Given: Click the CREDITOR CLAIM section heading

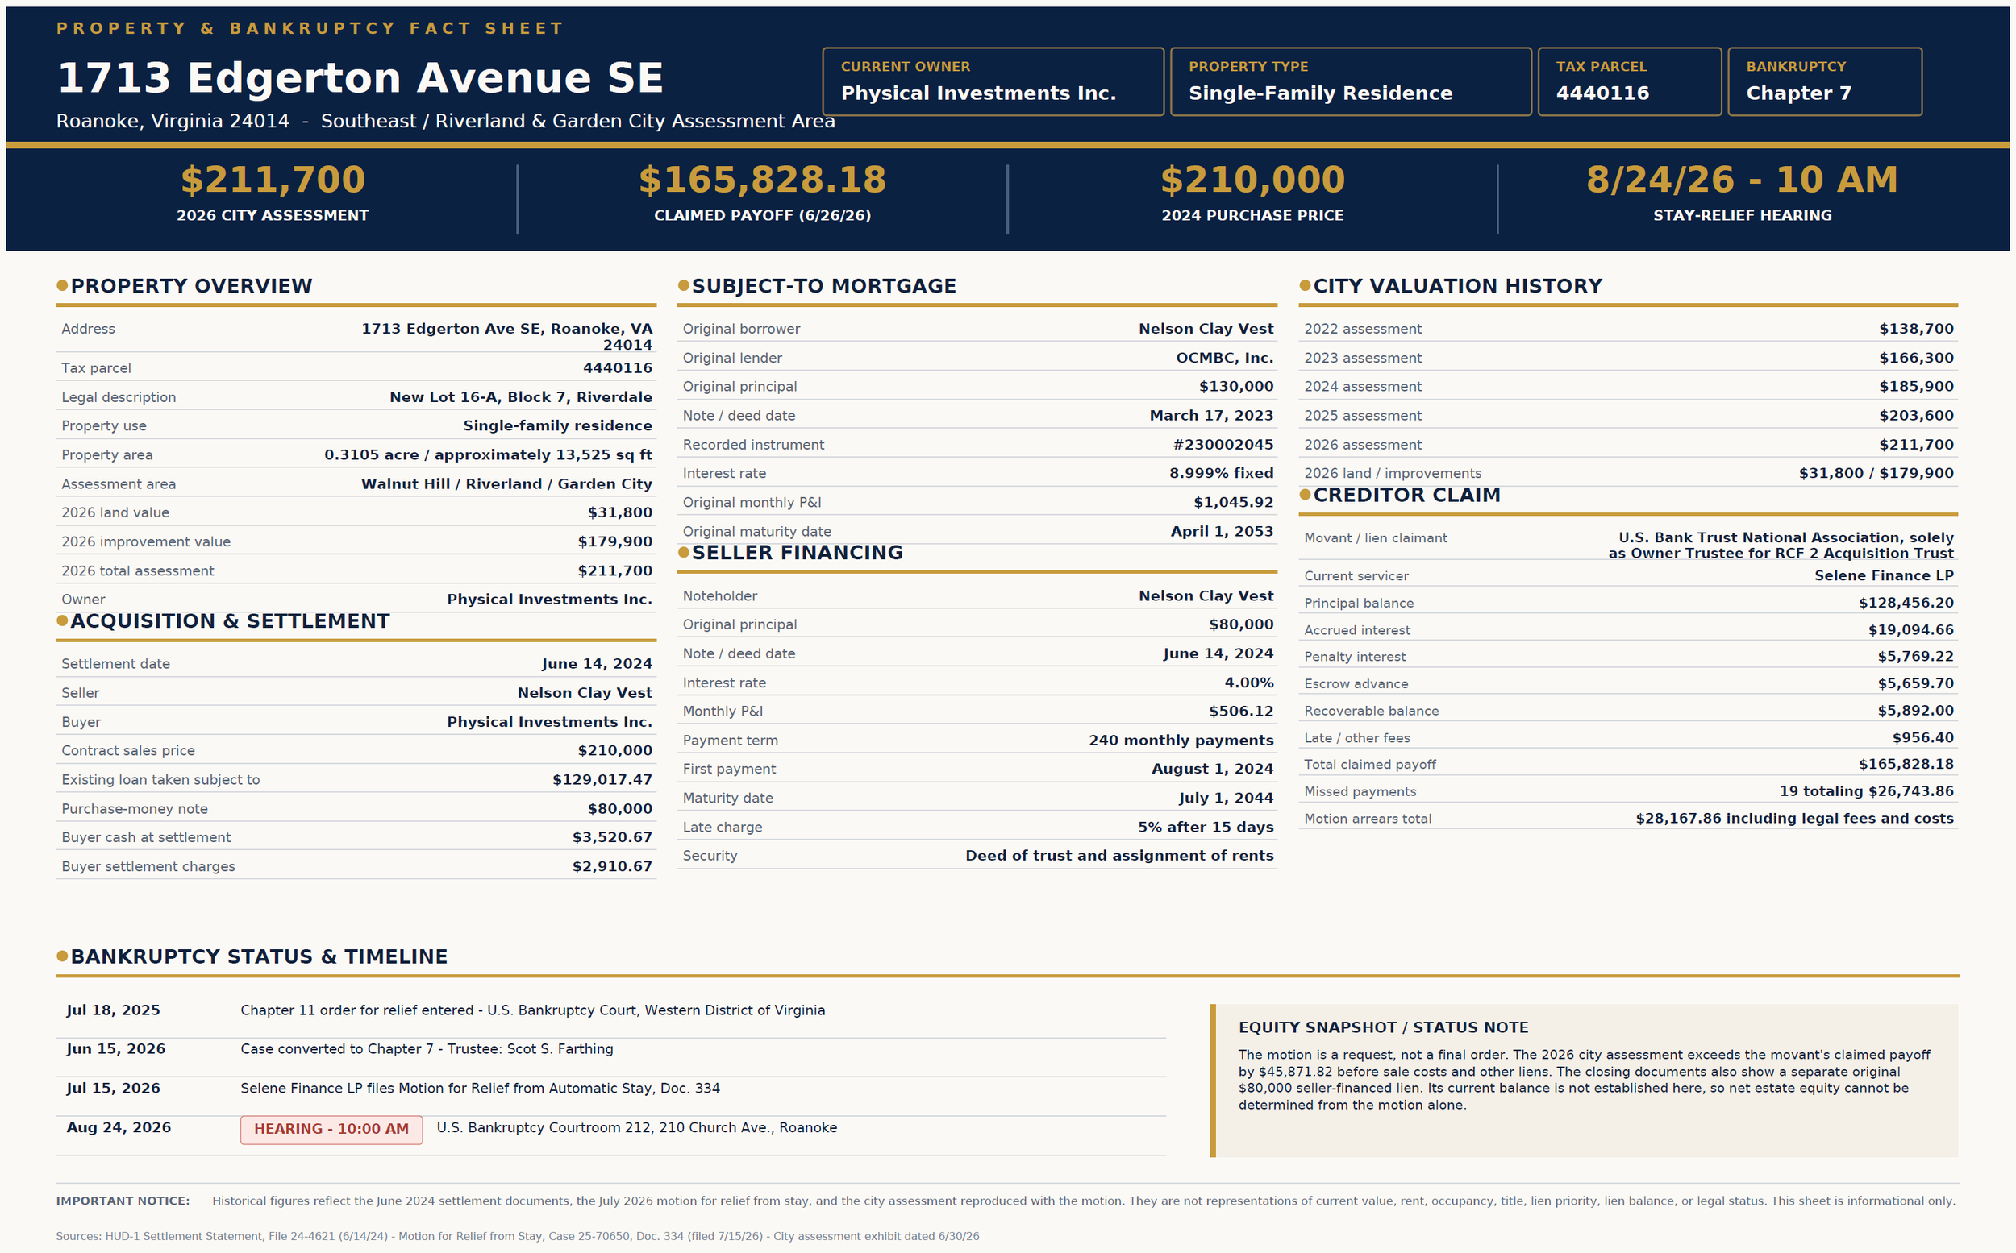Looking at the screenshot, I should [x=1406, y=495].
